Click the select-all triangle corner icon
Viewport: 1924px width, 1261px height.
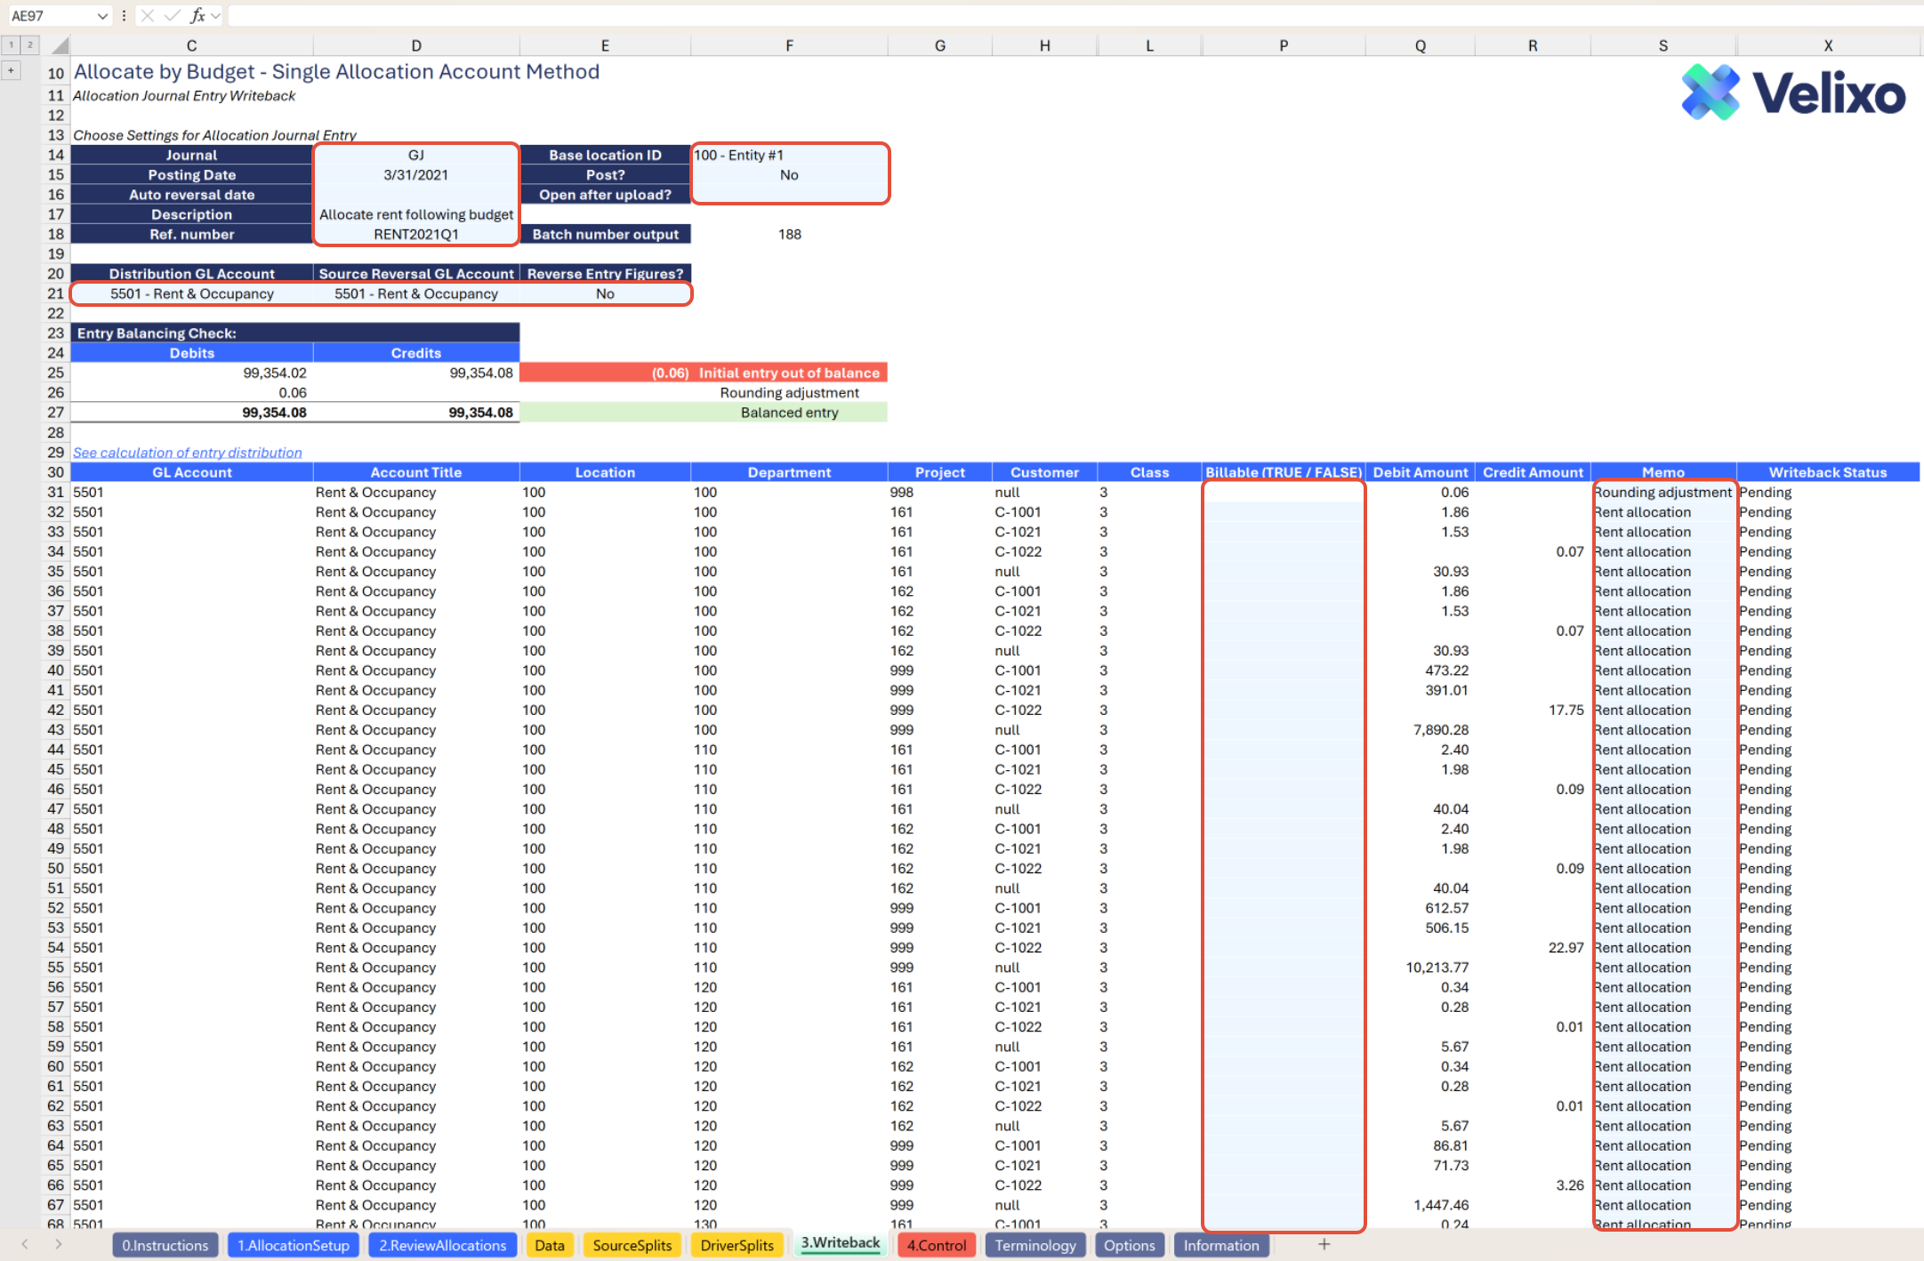tap(60, 45)
